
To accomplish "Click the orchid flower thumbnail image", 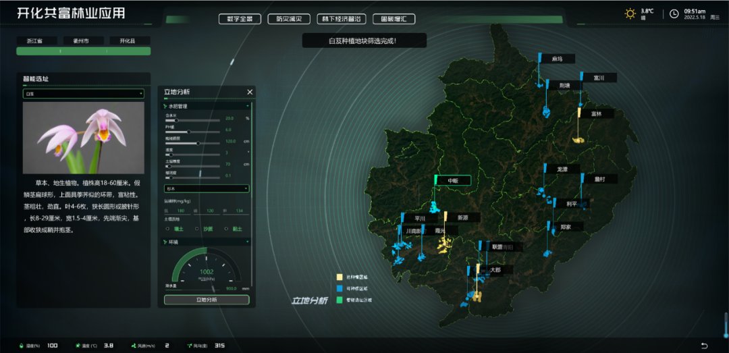I will [x=83, y=138].
